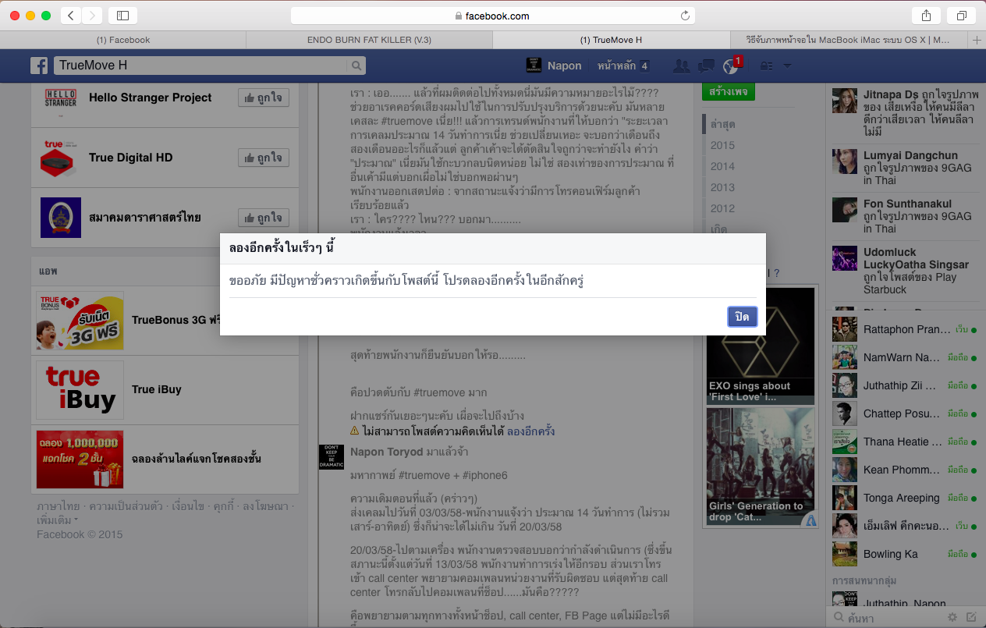Open TrueBonus 3G app thumbnail
Image resolution: width=986 pixels, height=628 pixels.
pos(80,321)
